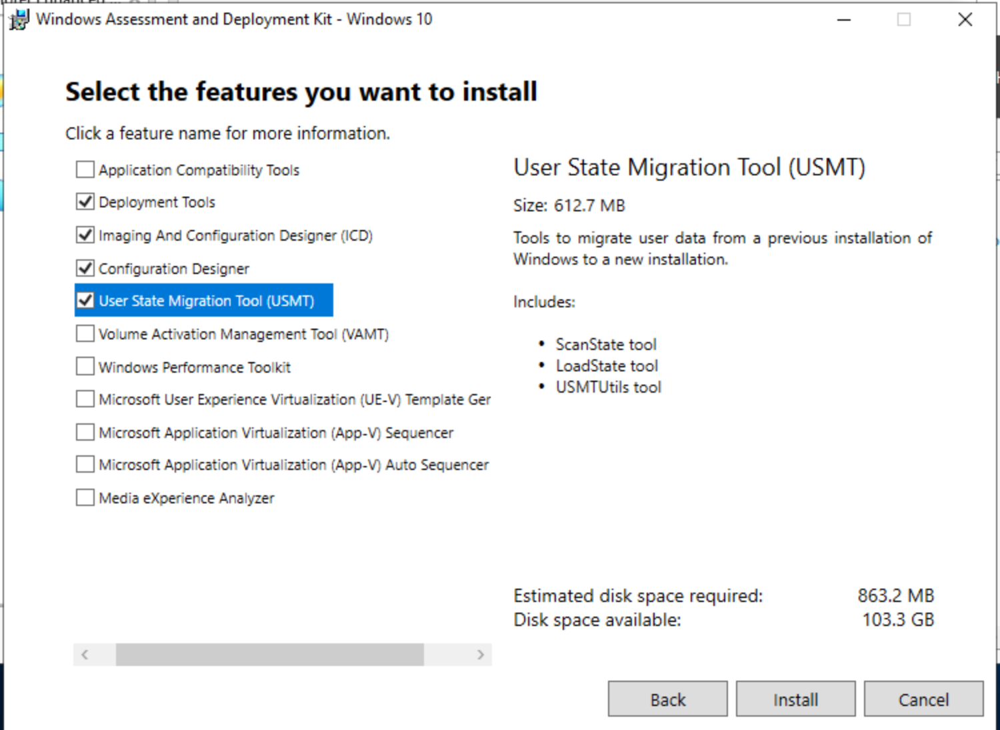1000x730 pixels.
Task: Click the 'ScanState tool' bullet item
Action: click(x=606, y=345)
